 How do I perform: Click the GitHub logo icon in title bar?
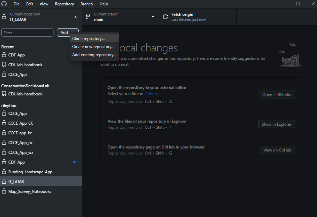tap(4, 4)
